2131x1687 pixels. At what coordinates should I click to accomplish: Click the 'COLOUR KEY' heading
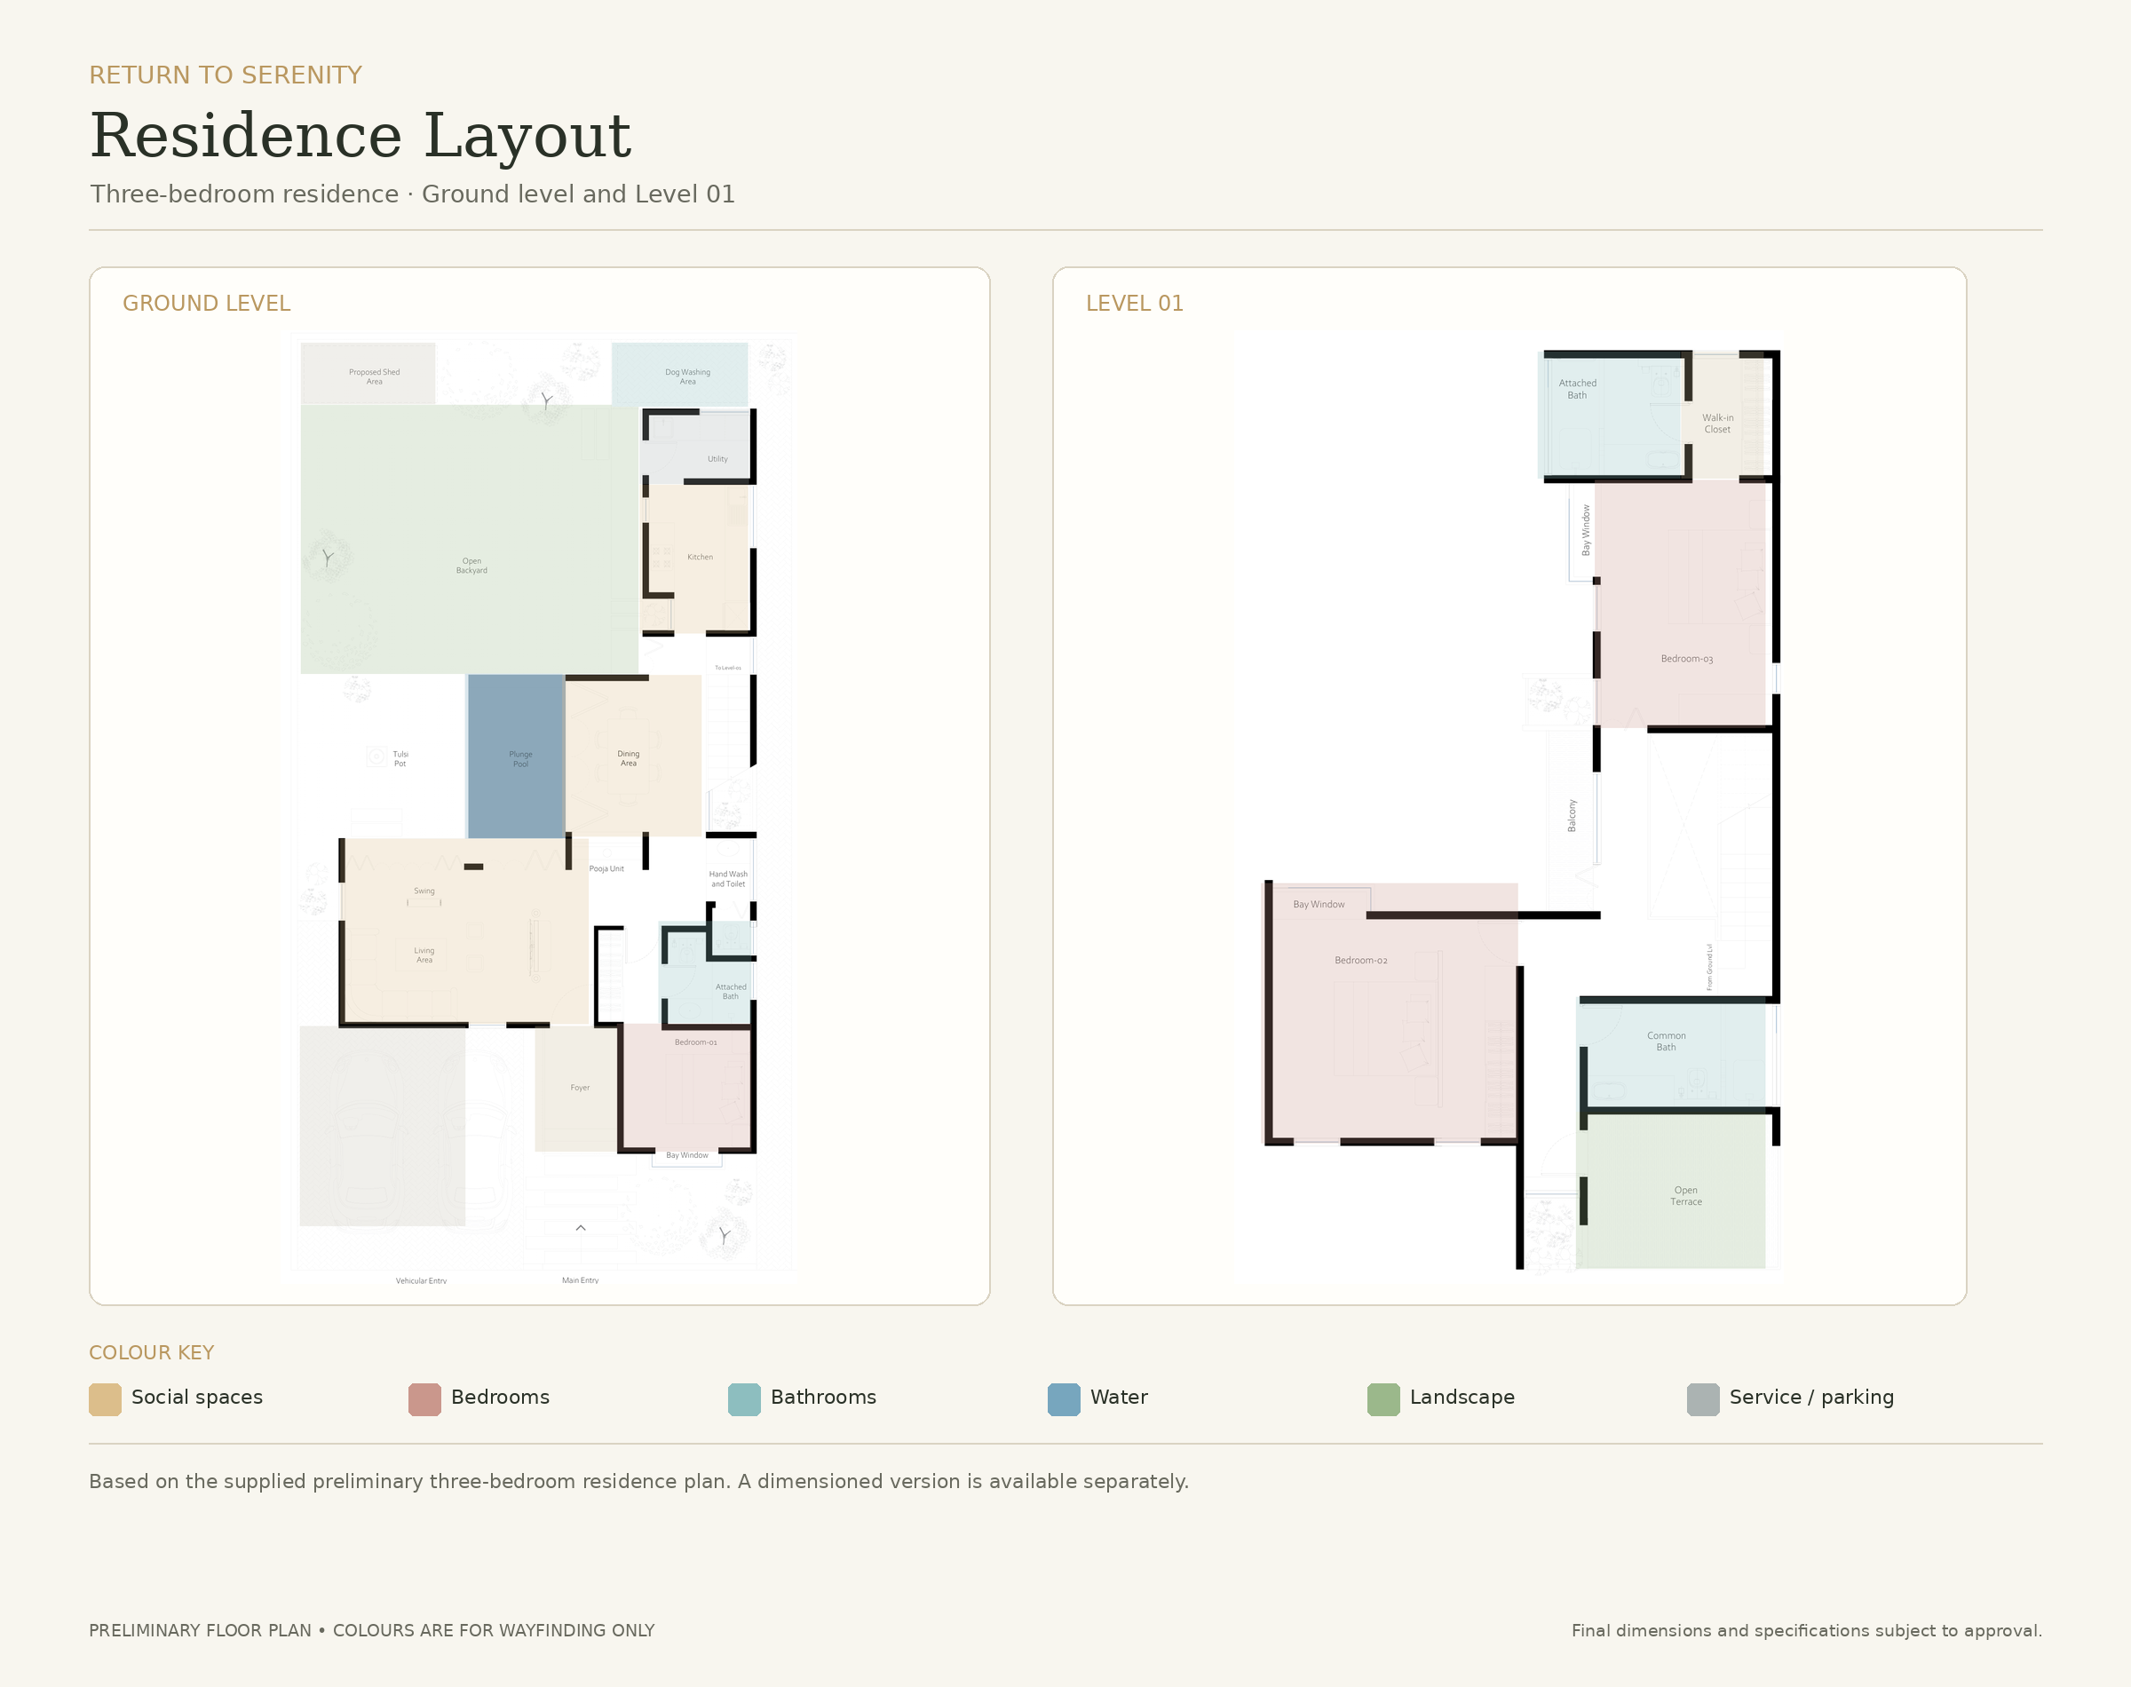coord(151,1352)
